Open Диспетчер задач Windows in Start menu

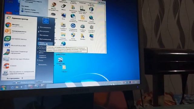[16, 59]
